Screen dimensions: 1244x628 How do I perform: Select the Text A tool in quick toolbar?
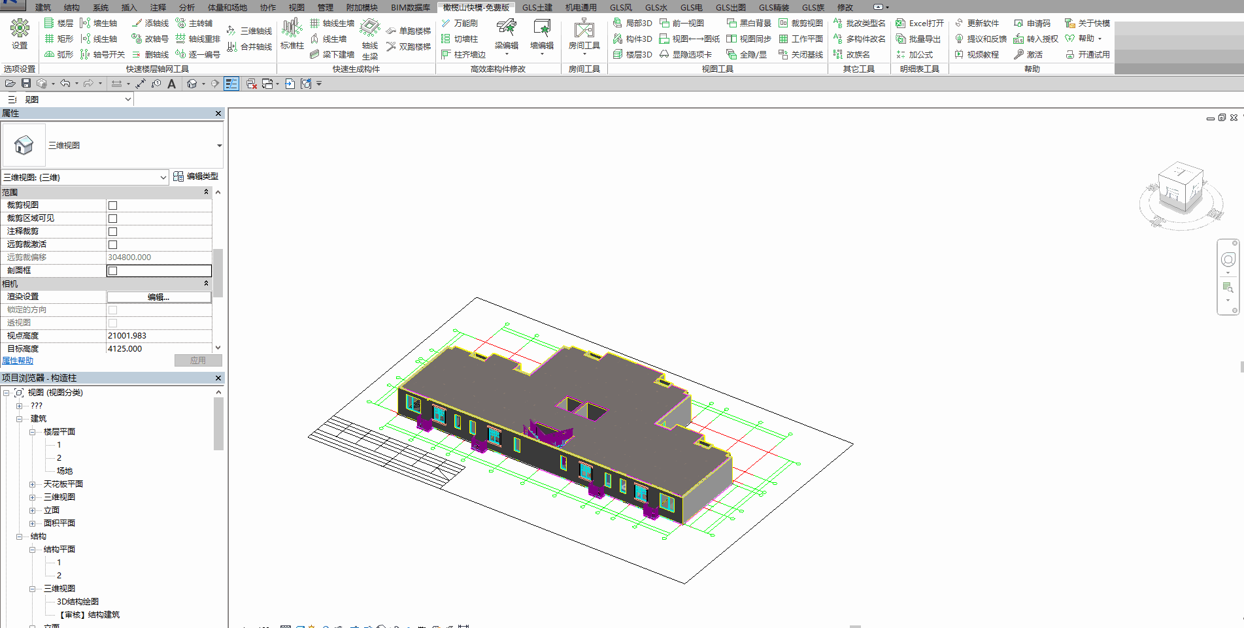(171, 83)
